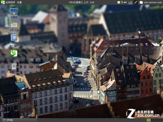Click the green network tray icon
163x122 pixels.
[122, 2]
